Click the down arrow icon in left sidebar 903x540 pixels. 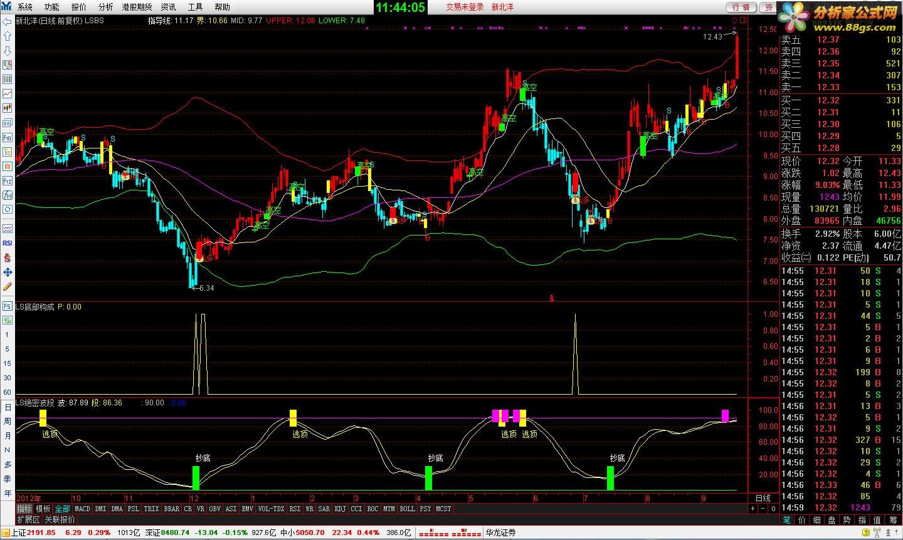point(8,50)
